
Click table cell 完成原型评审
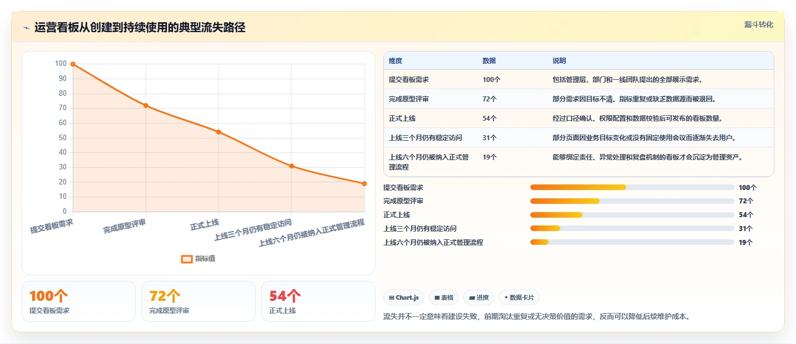(409, 99)
